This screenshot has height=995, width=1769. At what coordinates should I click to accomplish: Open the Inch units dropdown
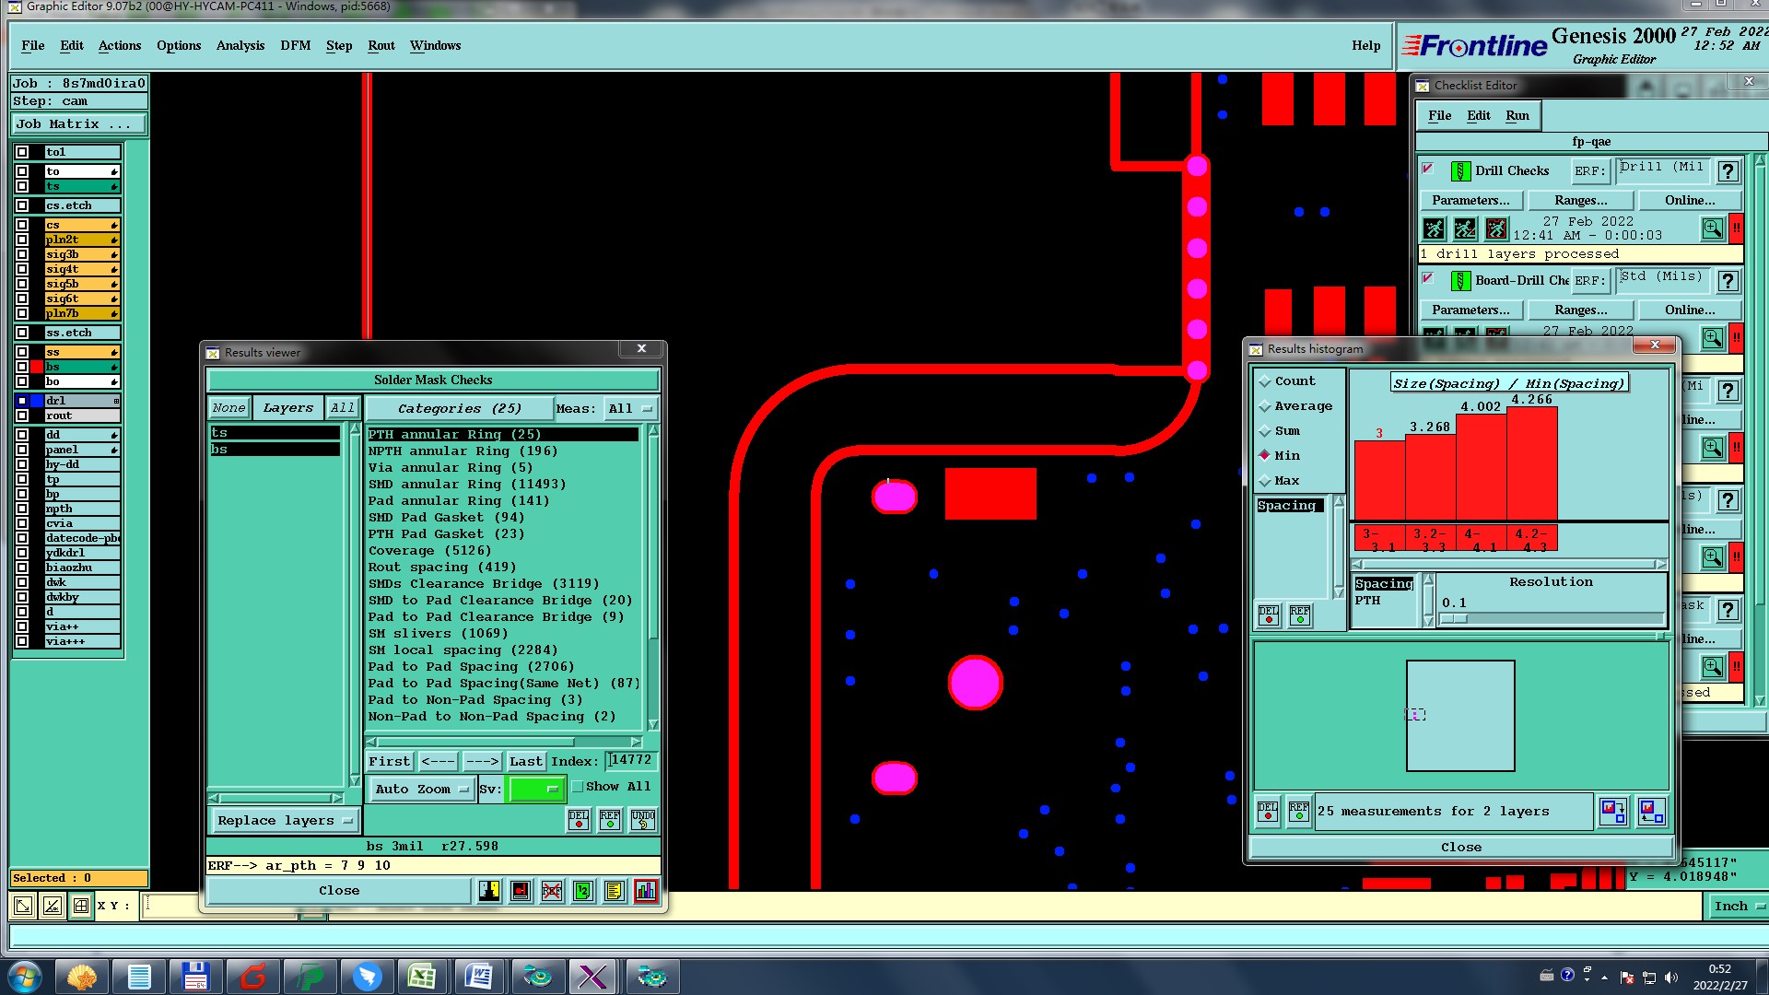click(1738, 907)
